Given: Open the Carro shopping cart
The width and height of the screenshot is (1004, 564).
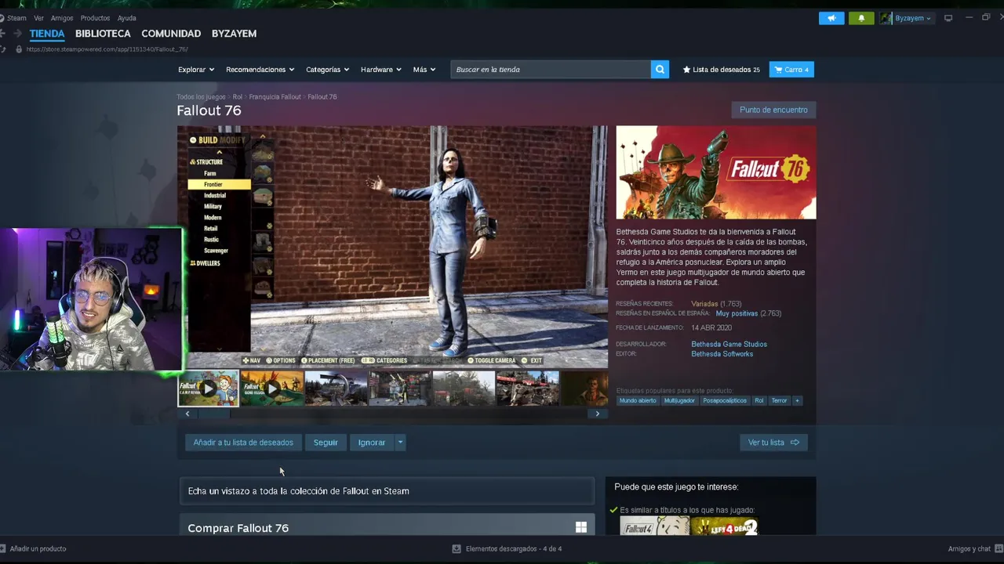Looking at the screenshot, I should (791, 70).
